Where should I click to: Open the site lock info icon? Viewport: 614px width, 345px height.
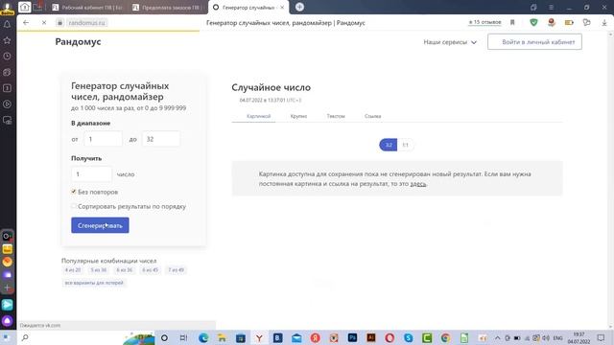tap(59, 23)
